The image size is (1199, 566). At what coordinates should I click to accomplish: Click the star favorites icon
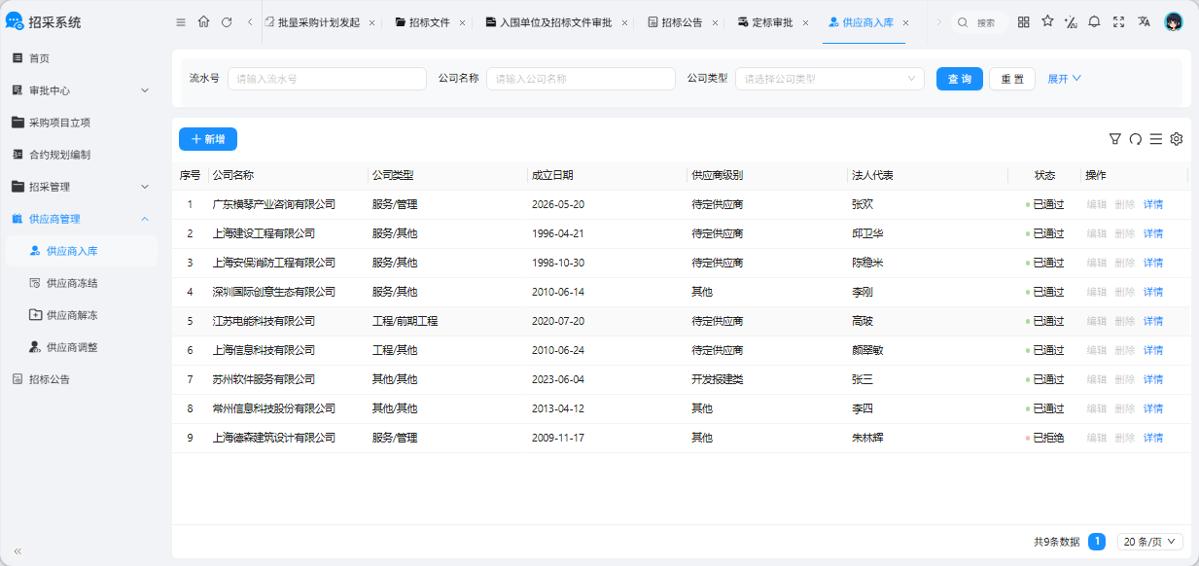[1047, 21]
